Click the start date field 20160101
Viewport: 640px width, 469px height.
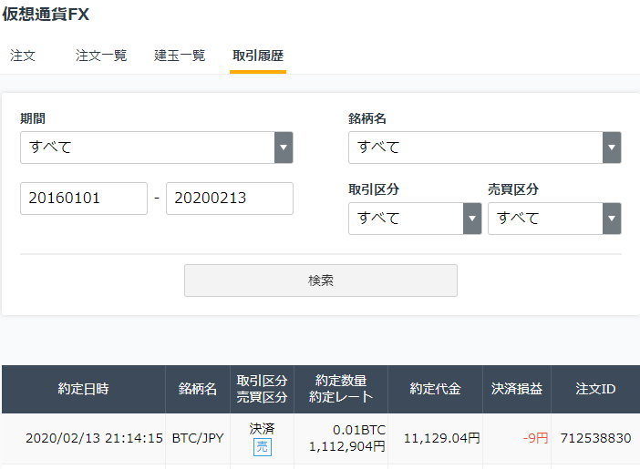tap(84, 199)
